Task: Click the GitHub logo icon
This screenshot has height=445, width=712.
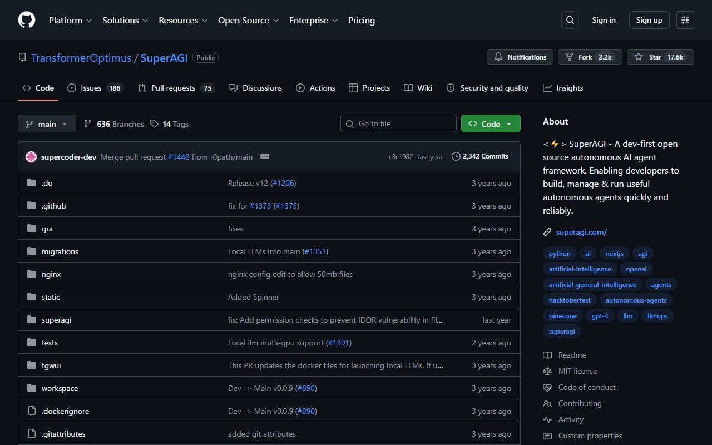Action: 27,20
